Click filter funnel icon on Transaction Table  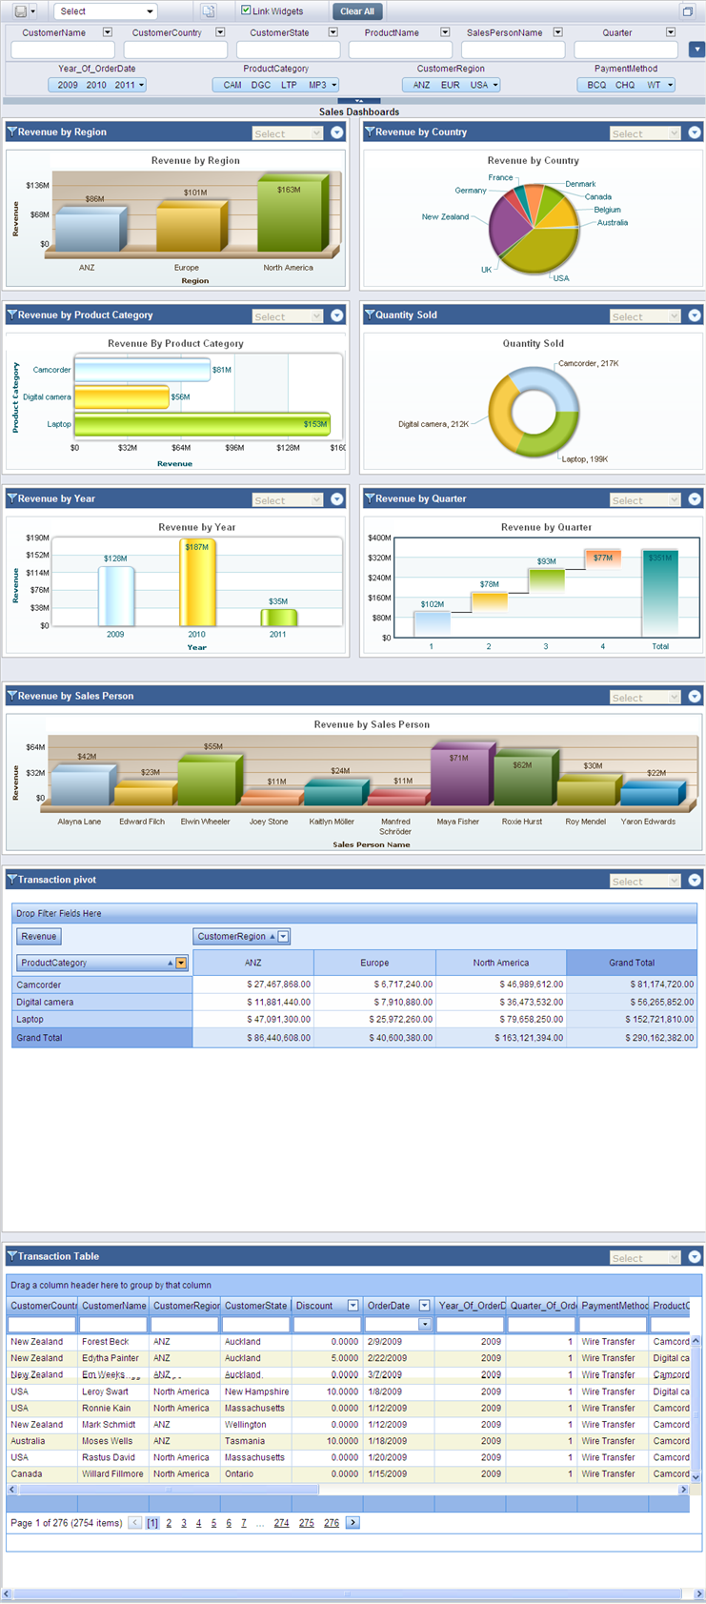click(x=12, y=1256)
